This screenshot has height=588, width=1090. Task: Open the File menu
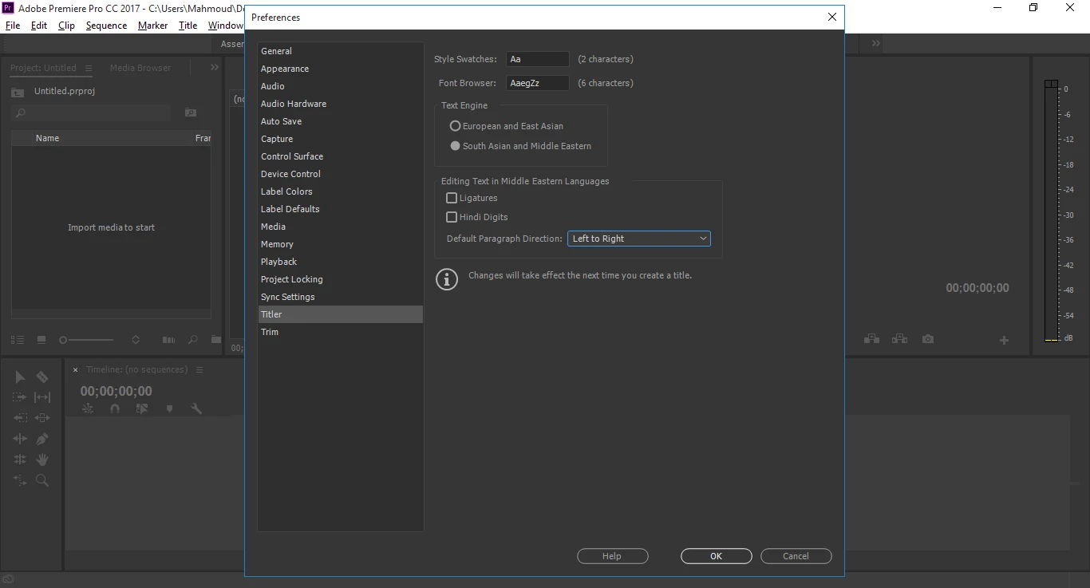point(13,26)
